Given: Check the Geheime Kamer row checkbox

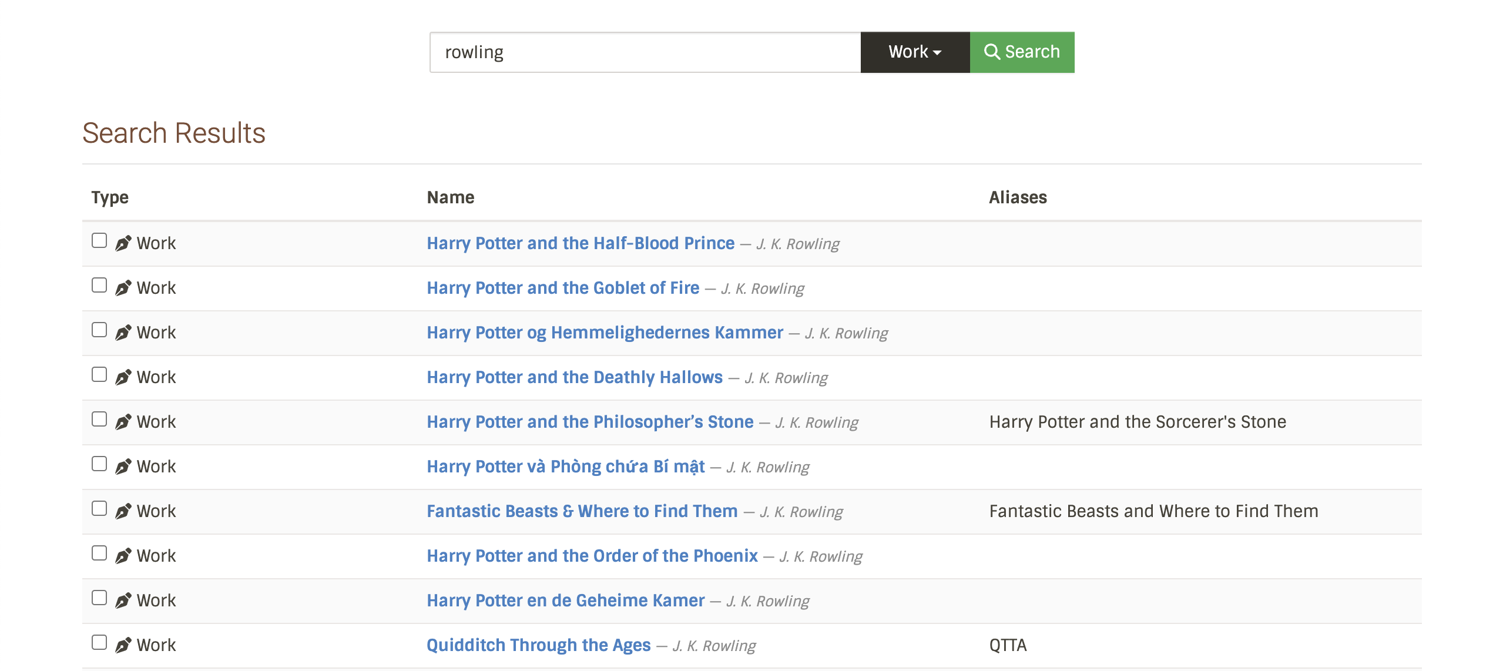Looking at the screenshot, I should 99,598.
